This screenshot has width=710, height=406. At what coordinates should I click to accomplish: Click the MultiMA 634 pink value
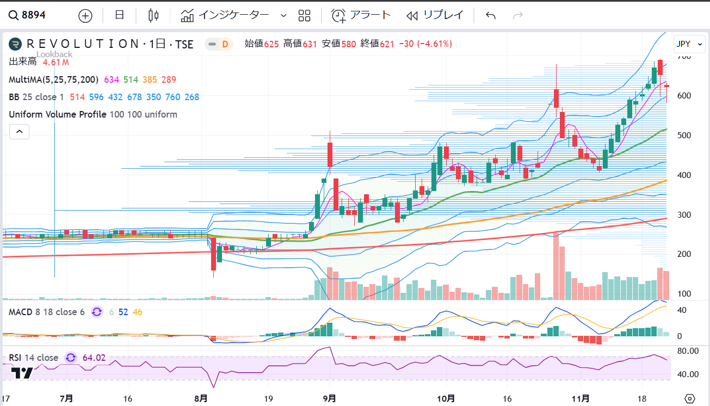pos(112,79)
